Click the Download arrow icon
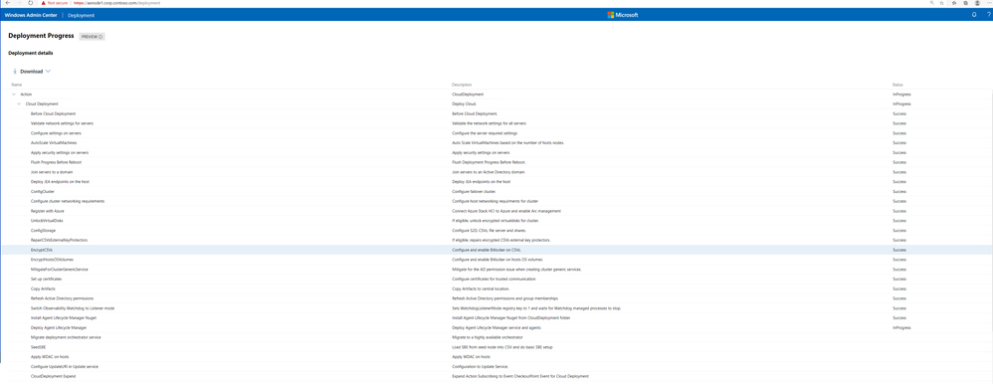Image resolution: width=993 pixels, height=384 pixels. coord(15,72)
